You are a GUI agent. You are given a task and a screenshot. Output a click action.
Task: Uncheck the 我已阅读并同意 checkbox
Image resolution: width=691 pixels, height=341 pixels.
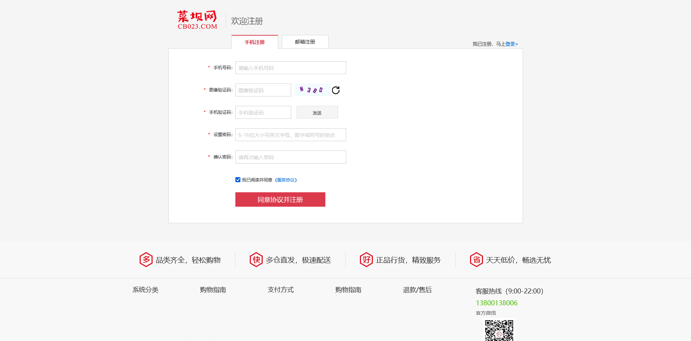click(238, 180)
